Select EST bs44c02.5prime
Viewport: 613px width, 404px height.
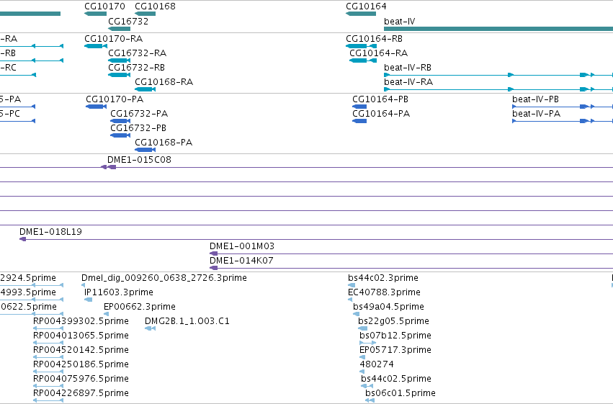[367, 387]
